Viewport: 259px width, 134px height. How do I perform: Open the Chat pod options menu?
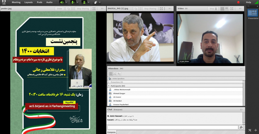[x=242, y=110]
